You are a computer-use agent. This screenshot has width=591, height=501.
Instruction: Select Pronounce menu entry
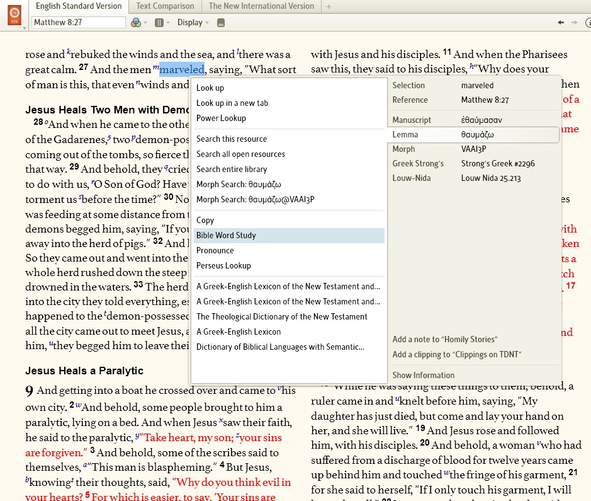(288, 251)
